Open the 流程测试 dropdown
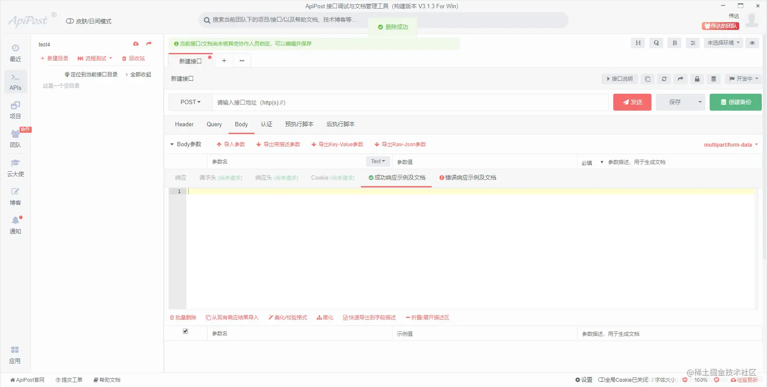 (95, 58)
